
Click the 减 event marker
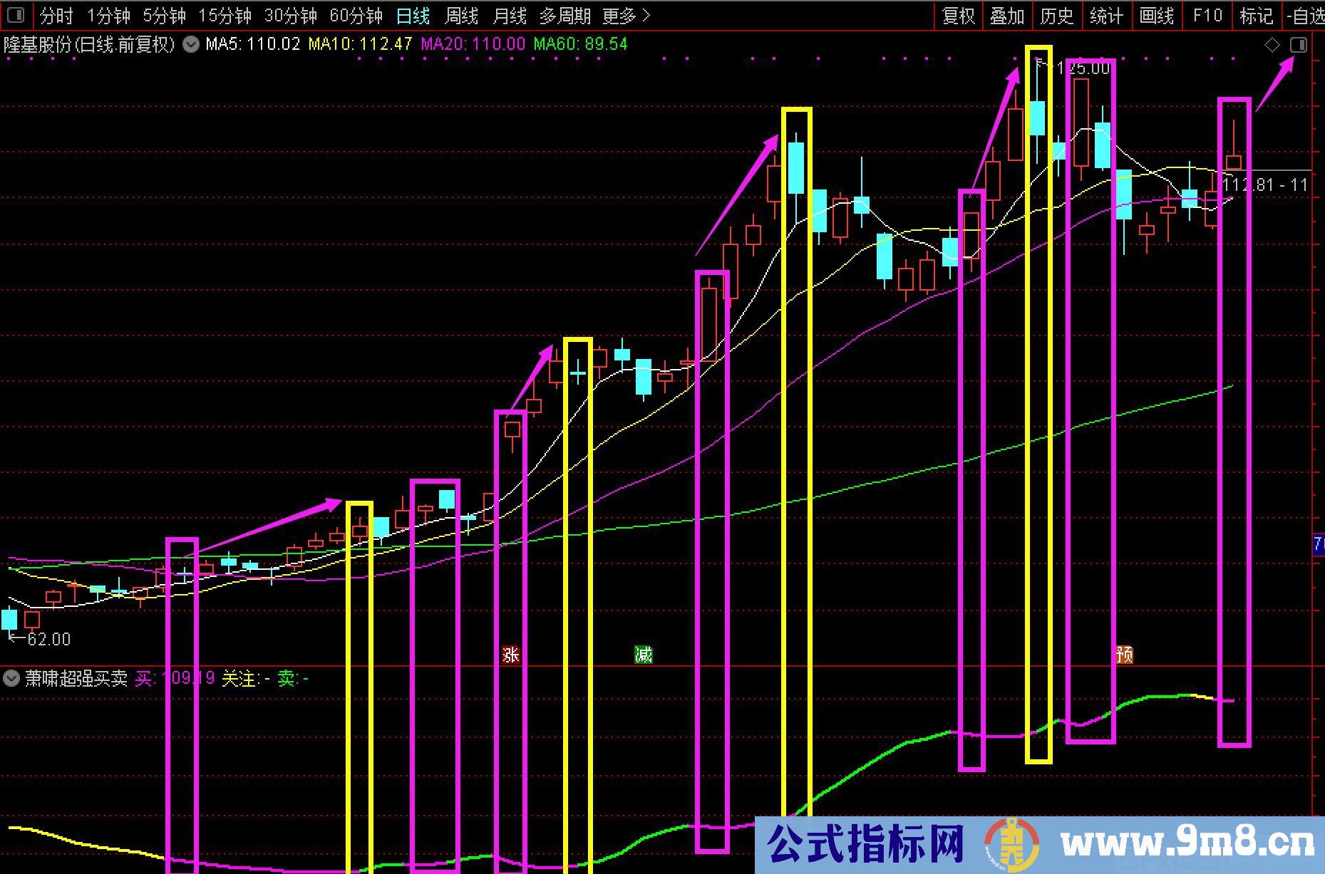click(644, 654)
